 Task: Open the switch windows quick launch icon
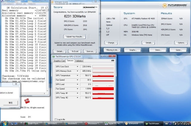point(16,124)
